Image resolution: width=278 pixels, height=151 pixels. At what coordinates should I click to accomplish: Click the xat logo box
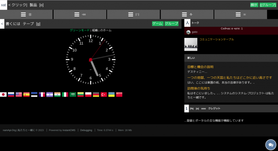pos(3,5)
